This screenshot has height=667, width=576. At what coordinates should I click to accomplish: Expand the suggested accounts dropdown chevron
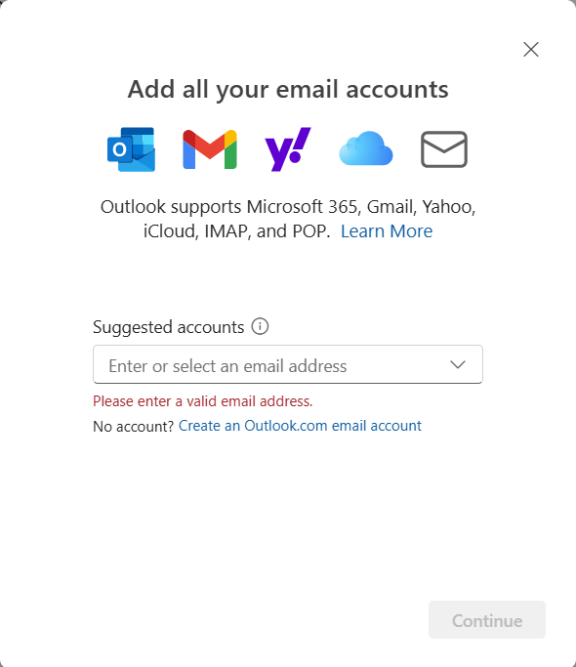tap(458, 364)
